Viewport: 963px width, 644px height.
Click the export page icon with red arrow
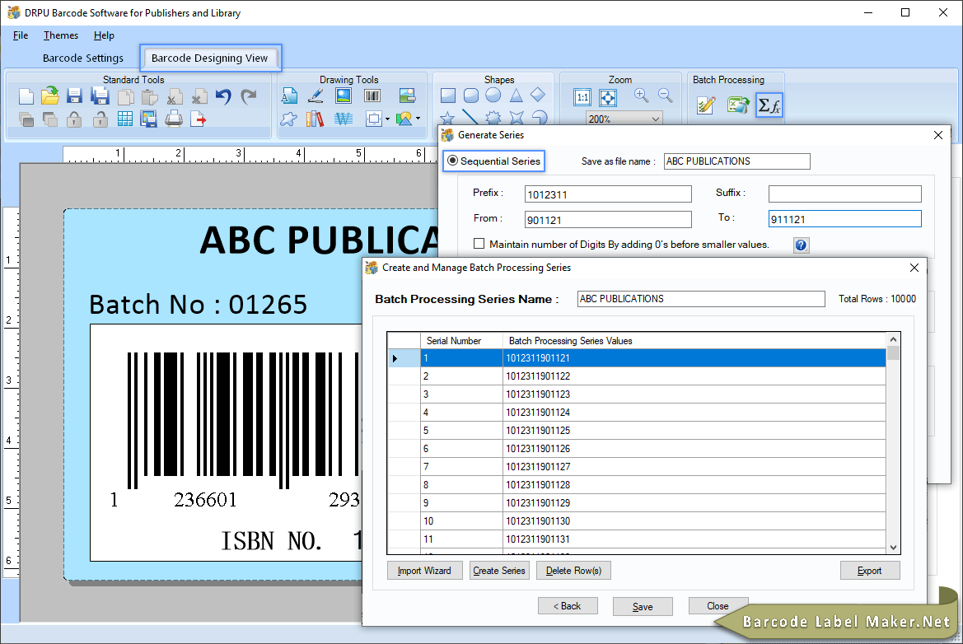tap(198, 119)
